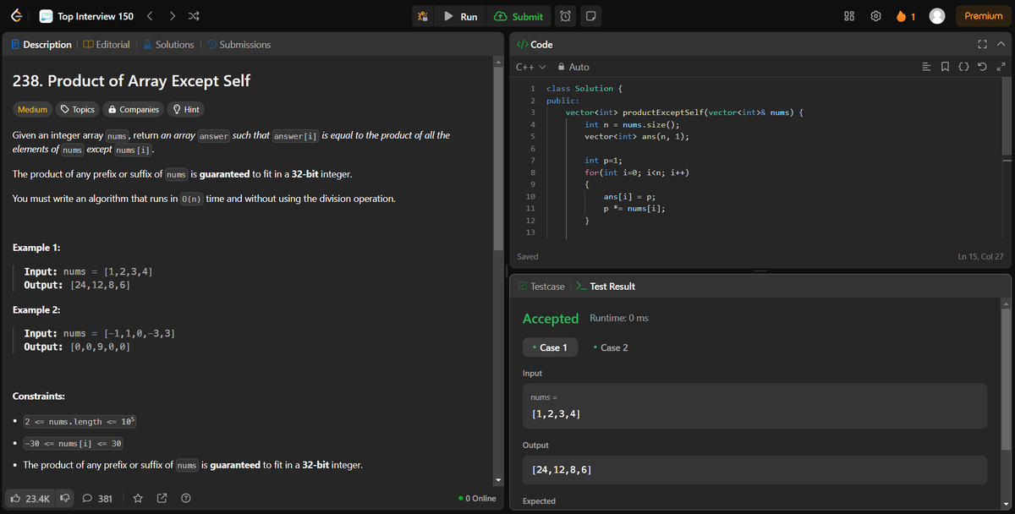Screen dimensions: 1015x514
Task: Collapse the Code panel with chevron
Action: coord(1000,44)
